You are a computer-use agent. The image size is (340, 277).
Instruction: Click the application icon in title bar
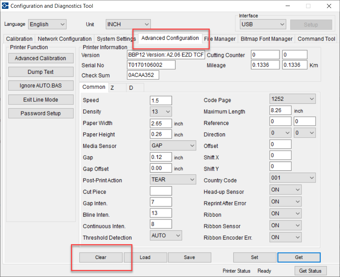click(5, 6)
